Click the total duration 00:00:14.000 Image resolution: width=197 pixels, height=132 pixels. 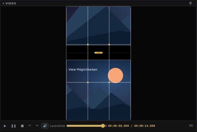tap(145, 126)
